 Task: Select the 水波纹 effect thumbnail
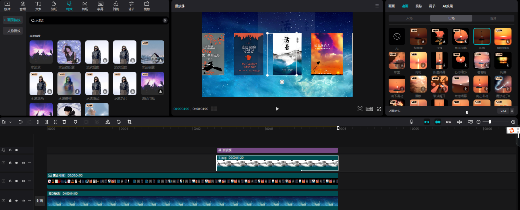[x=41, y=52]
